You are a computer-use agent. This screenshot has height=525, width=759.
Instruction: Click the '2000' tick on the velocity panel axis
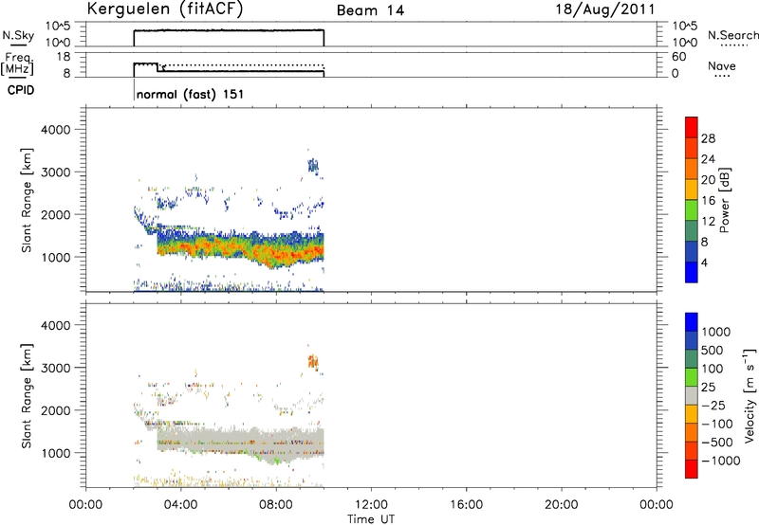point(56,410)
